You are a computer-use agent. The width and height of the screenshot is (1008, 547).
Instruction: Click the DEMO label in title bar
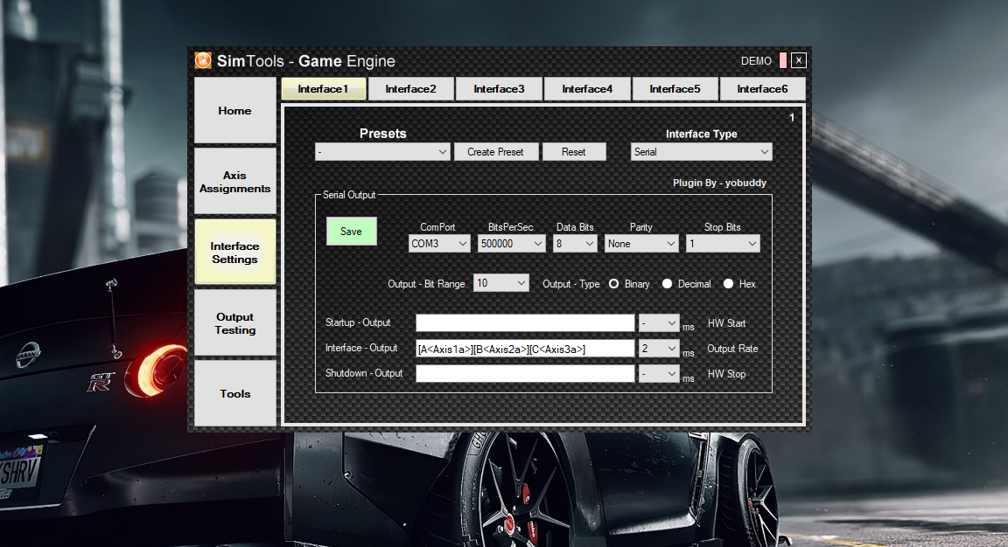(x=756, y=61)
